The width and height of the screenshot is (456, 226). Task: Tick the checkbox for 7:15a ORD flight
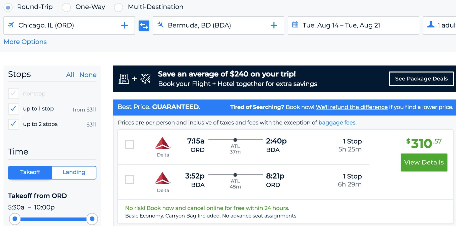pos(130,144)
